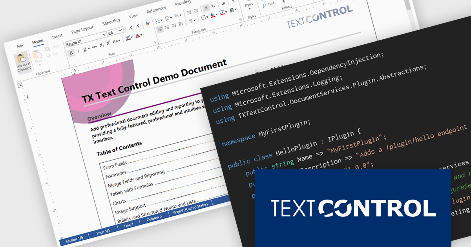Apply Subscript formatting
The height and width of the screenshot is (247, 471).
[102, 45]
